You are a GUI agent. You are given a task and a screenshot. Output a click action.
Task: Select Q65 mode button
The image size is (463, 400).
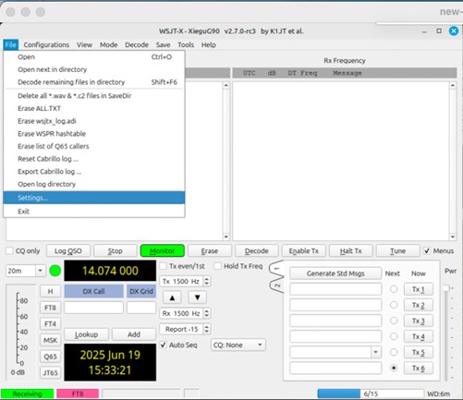[50, 357]
